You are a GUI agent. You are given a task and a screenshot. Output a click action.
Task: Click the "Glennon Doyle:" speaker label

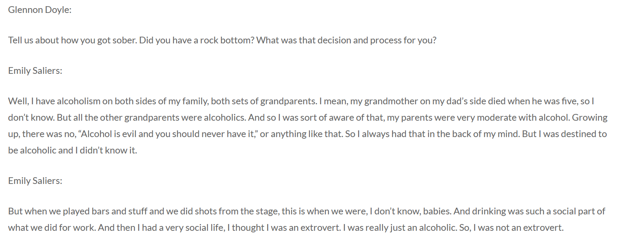click(39, 10)
